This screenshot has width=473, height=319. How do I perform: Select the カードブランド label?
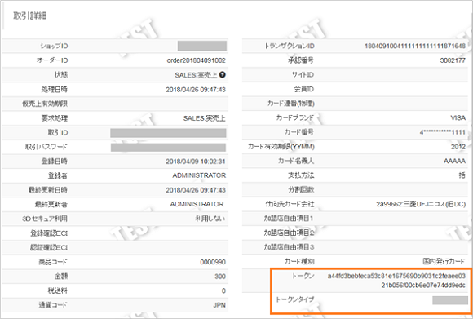click(x=295, y=117)
